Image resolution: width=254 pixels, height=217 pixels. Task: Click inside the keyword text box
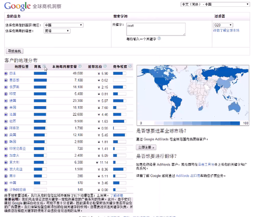[x=155, y=29]
